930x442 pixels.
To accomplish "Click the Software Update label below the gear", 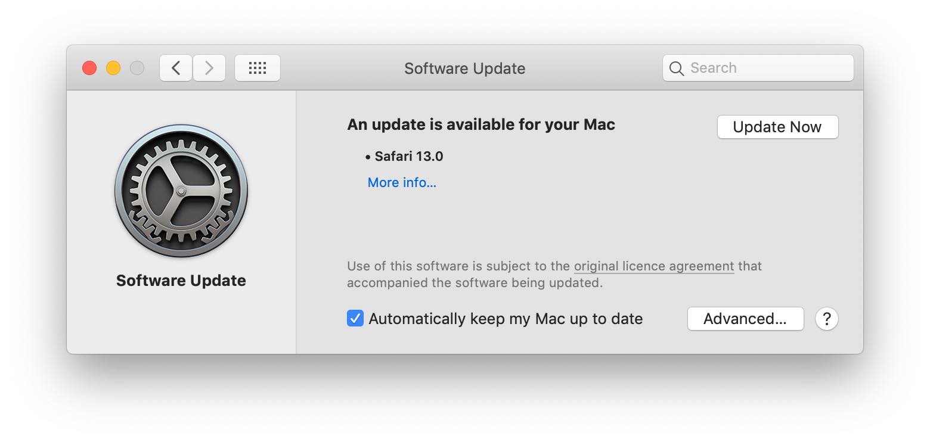I will [x=181, y=281].
